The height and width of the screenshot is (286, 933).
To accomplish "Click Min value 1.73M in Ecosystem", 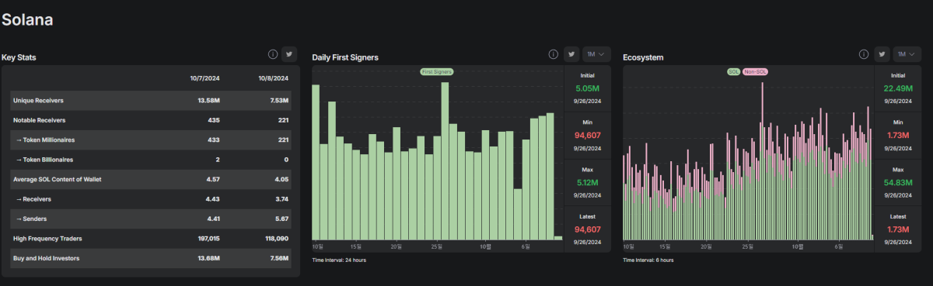I will pos(898,136).
